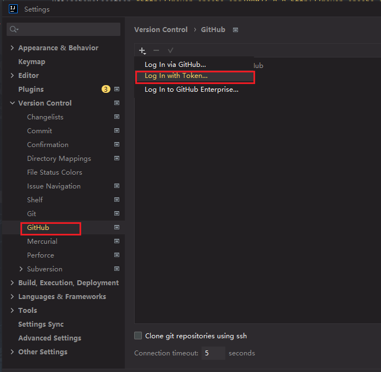Expand Build, Execution, Deployment section
This screenshot has height=372, width=381.
pos(12,282)
